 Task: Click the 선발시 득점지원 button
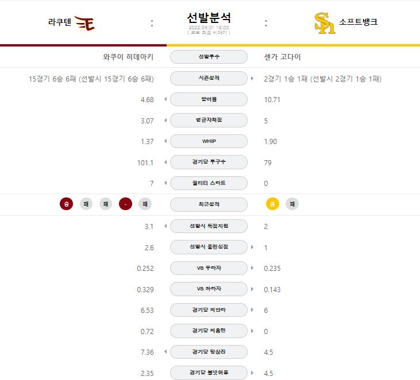point(209,226)
